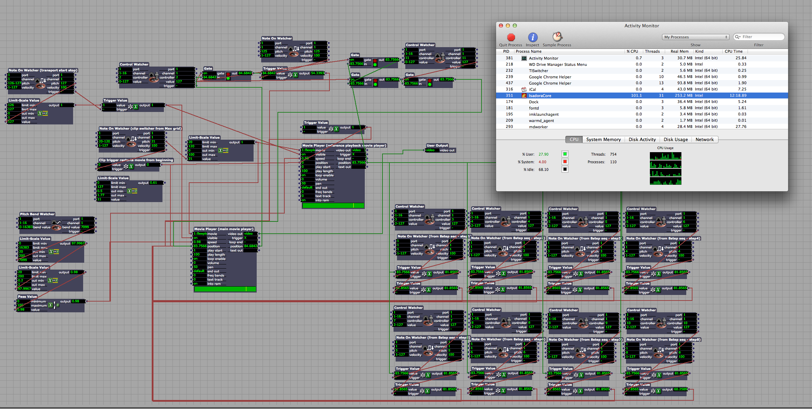Click reference playback movie player green progress bar
Screen dimensions: 812x409
pos(333,206)
